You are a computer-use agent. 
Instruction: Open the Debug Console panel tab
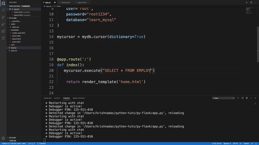[x=79, y=98]
